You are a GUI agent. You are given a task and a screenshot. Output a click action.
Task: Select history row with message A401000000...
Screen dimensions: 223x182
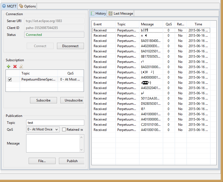(151, 119)
